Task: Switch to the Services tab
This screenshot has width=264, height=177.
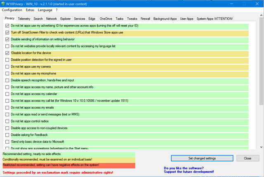Action: (80, 19)
